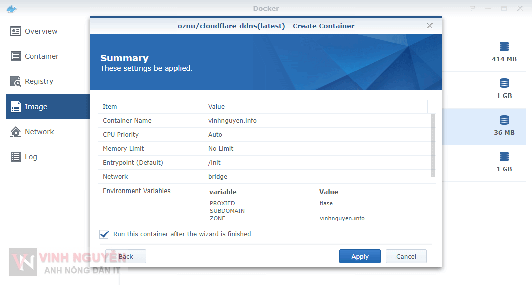
Task: Select the 414 MB image size
Action: (x=504, y=59)
